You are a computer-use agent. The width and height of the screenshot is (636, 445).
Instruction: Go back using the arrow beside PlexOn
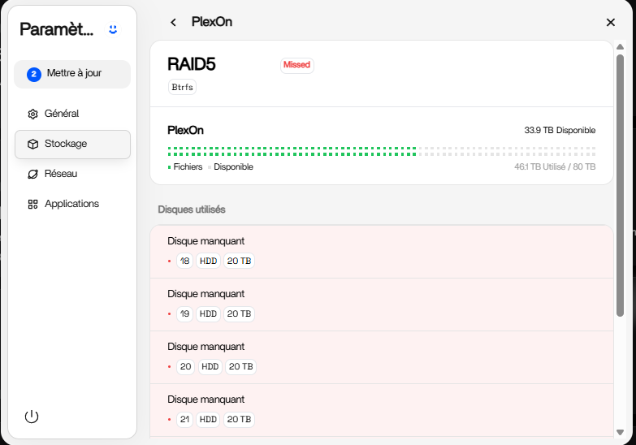click(x=173, y=22)
